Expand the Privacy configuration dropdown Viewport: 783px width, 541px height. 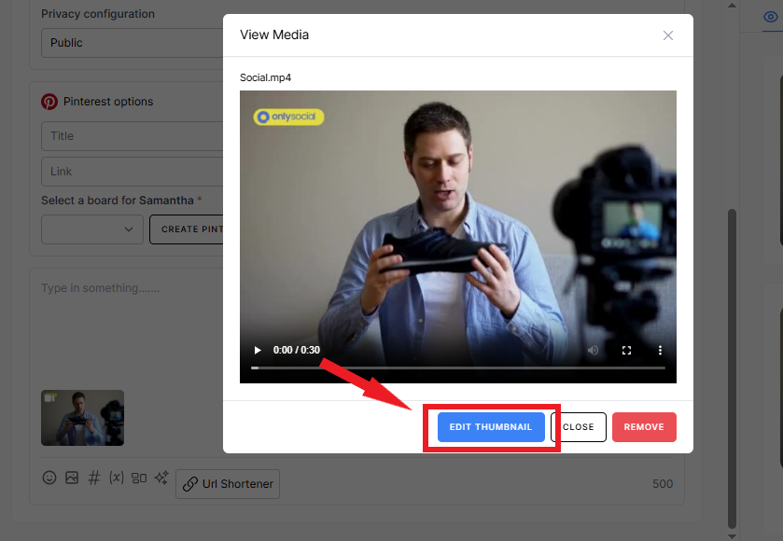click(x=131, y=43)
